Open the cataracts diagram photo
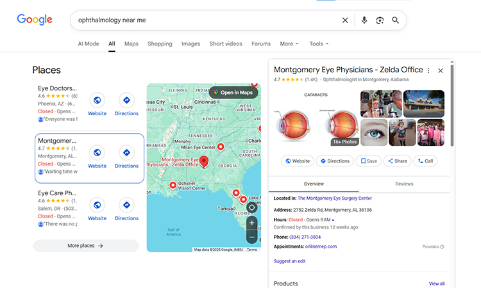This screenshot has height=288, width=481. 316,118
